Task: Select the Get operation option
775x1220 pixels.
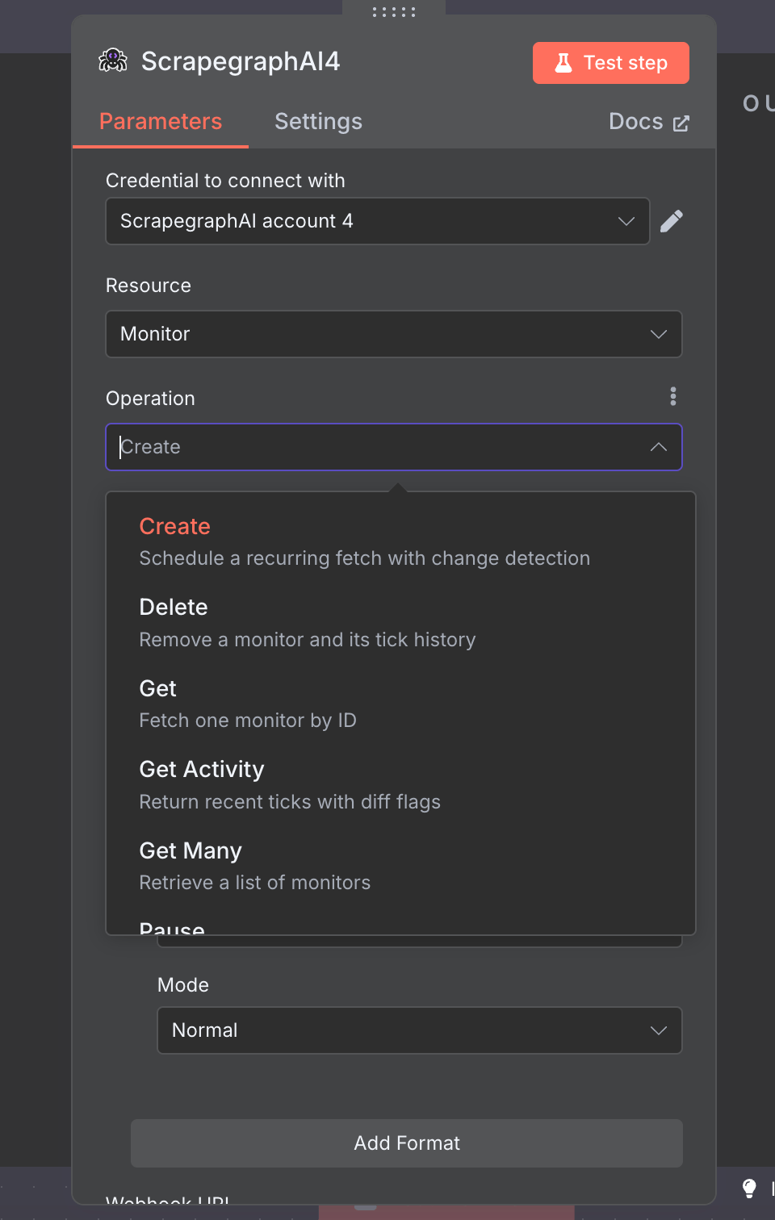Action: (x=400, y=704)
